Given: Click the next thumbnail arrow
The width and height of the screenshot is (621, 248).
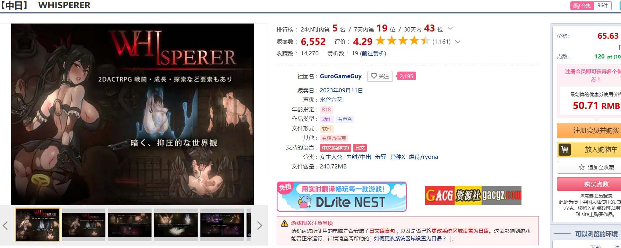Looking at the screenshot, I should tap(260, 226).
